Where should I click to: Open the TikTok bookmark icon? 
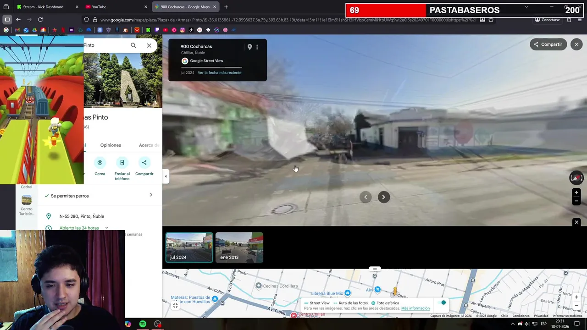191,30
